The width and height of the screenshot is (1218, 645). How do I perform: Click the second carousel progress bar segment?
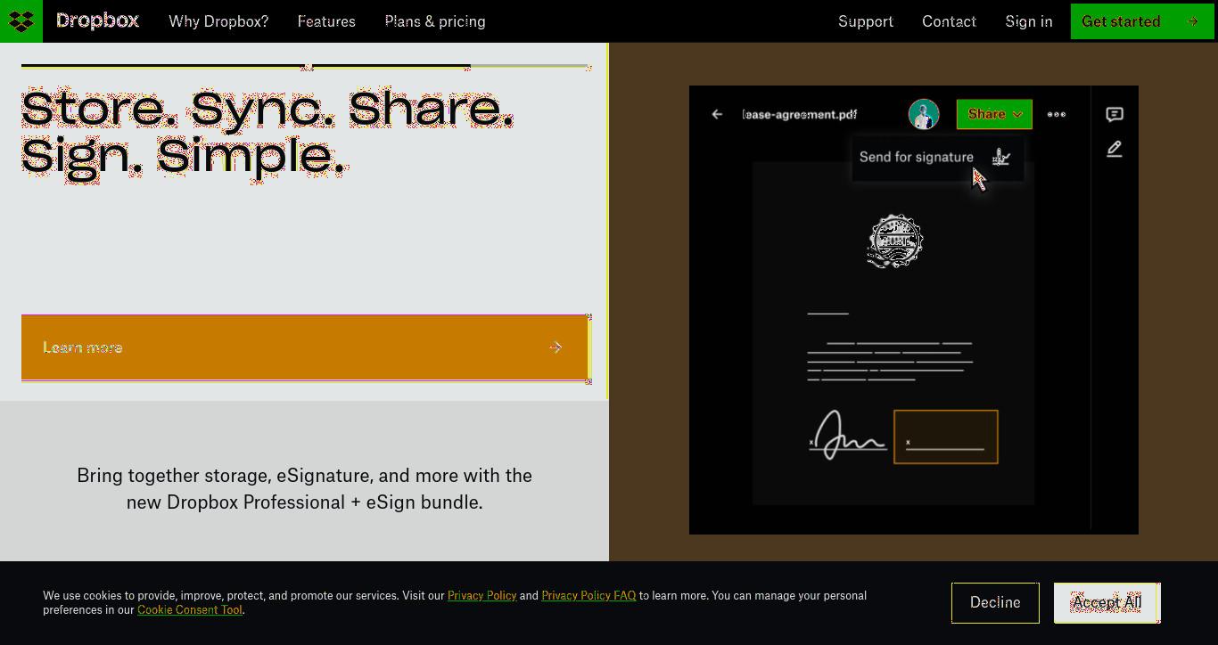[x=391, y=66]
